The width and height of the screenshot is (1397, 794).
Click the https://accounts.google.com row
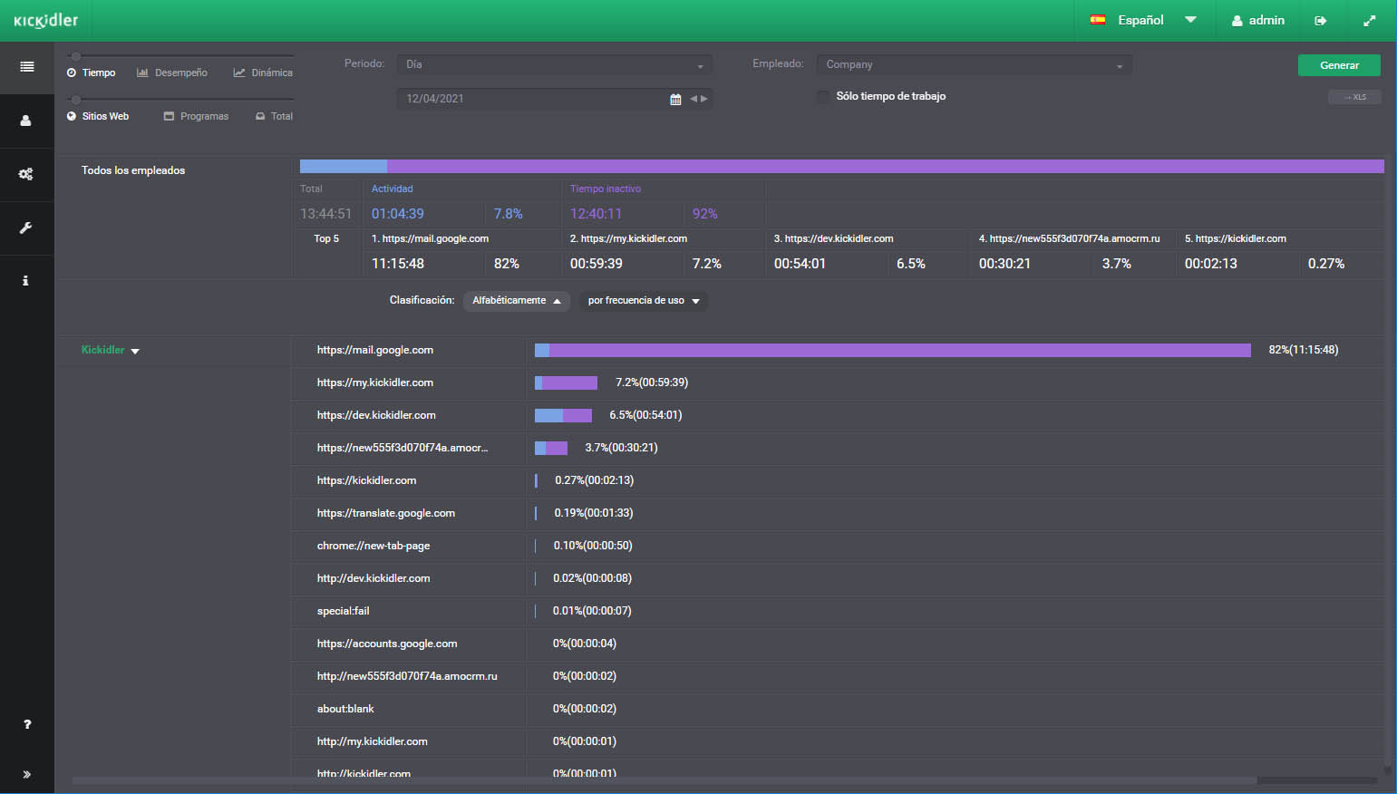pyautogui.click(x=838, y=644)
